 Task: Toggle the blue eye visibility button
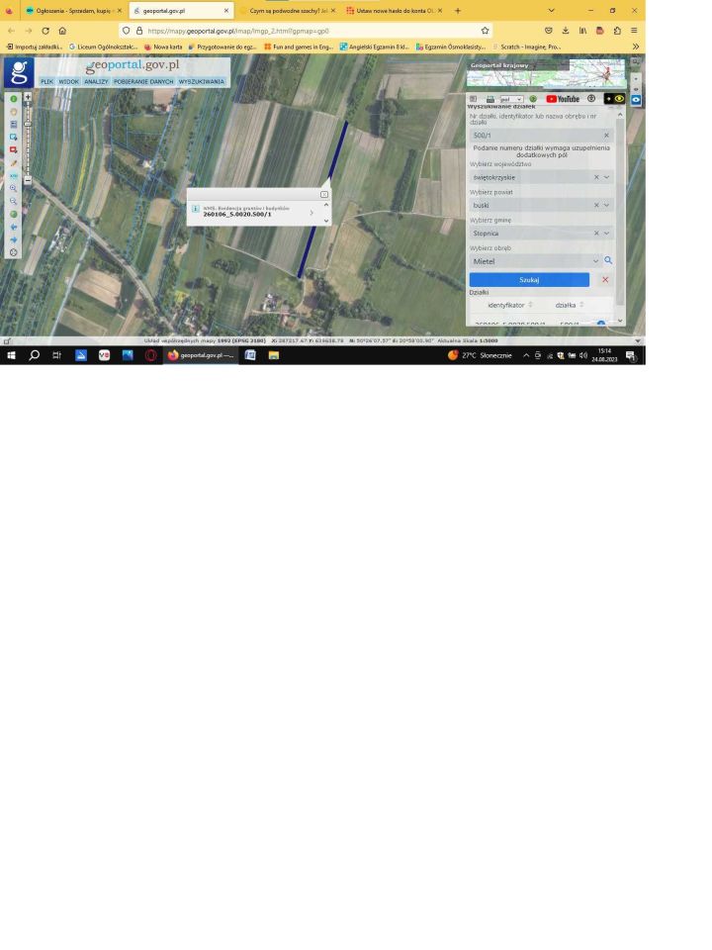click(636, 99)
